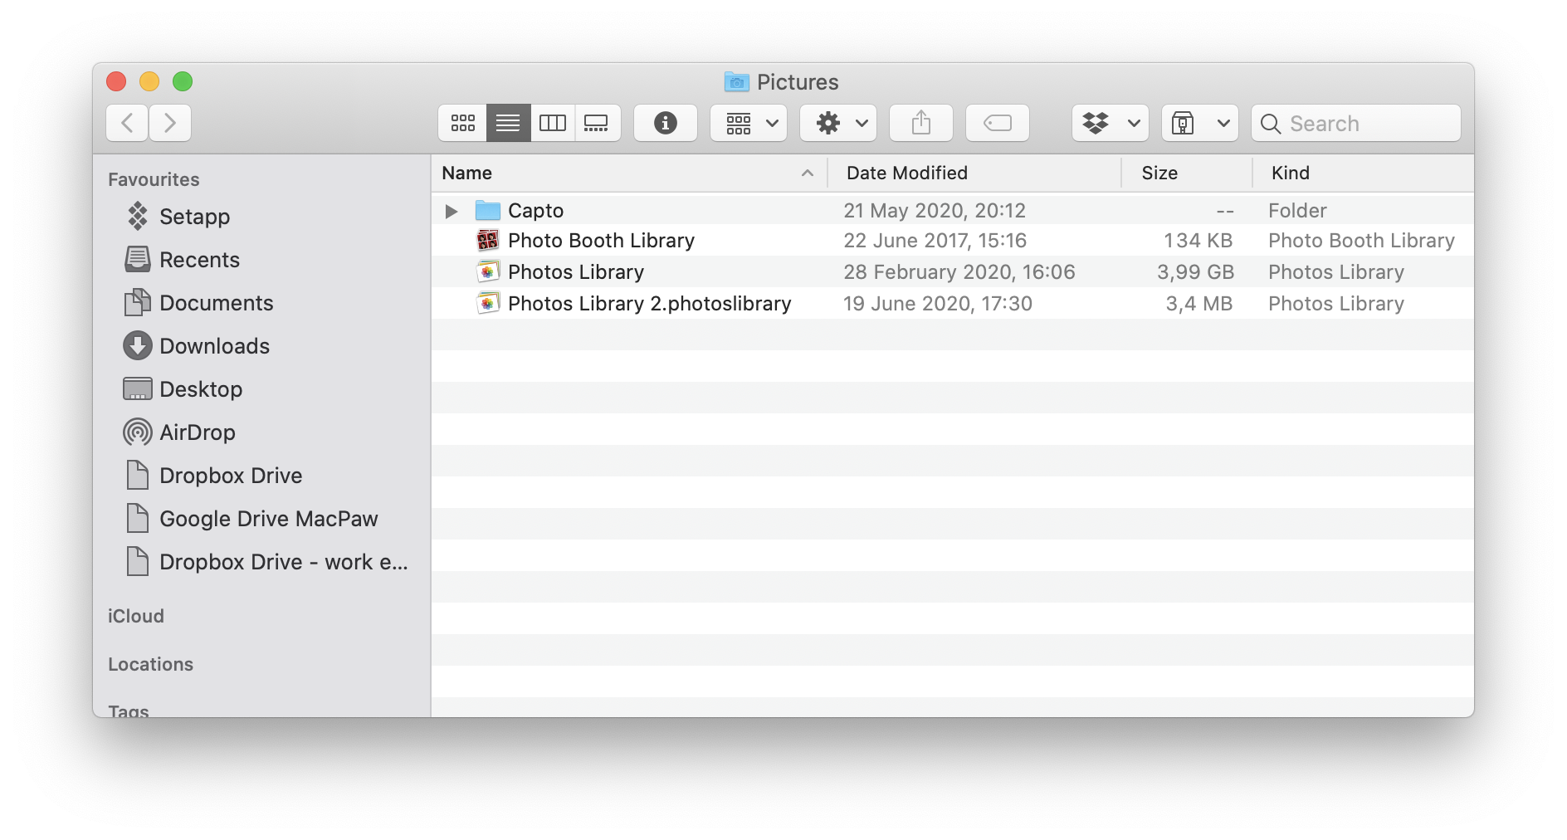
Task: Open the grouping options dropdown
Action: click(747, 123)
